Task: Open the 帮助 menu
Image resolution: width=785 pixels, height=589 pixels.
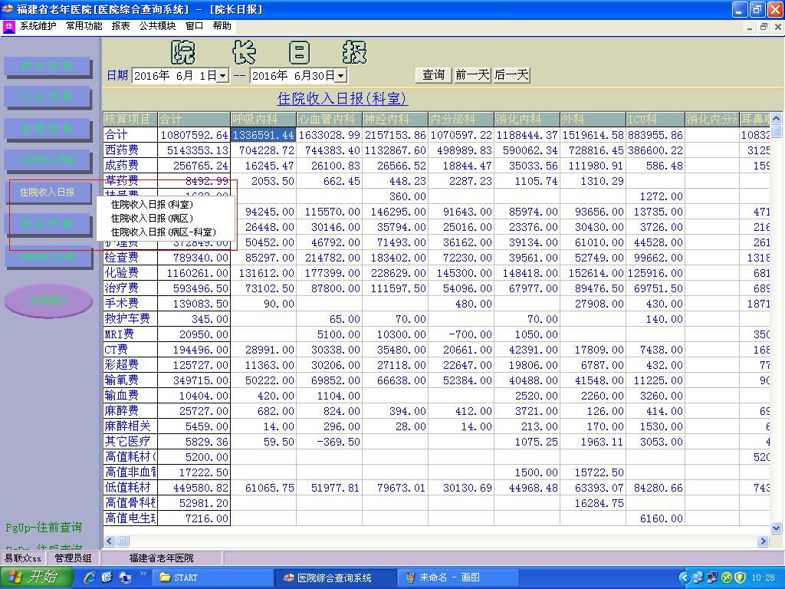Action: (222, 26)
